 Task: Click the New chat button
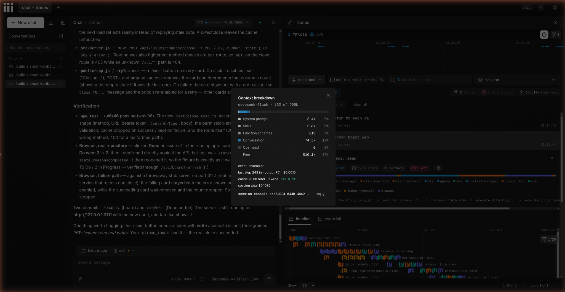click(25, 23)
